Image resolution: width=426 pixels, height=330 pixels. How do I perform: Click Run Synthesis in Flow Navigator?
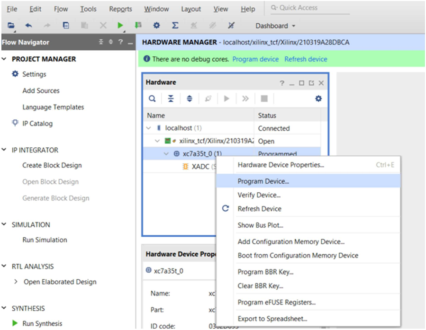click(42, 324)
